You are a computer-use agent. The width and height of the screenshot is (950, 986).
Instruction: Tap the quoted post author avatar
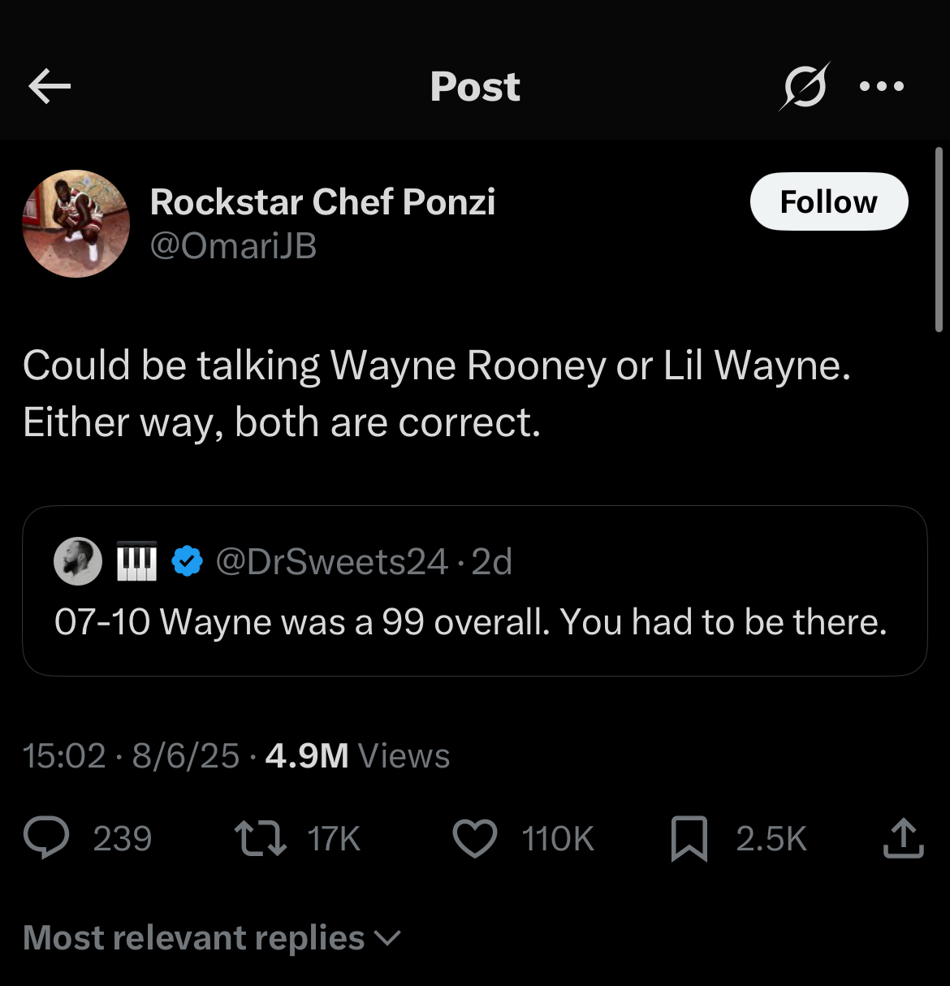(78, 561)
